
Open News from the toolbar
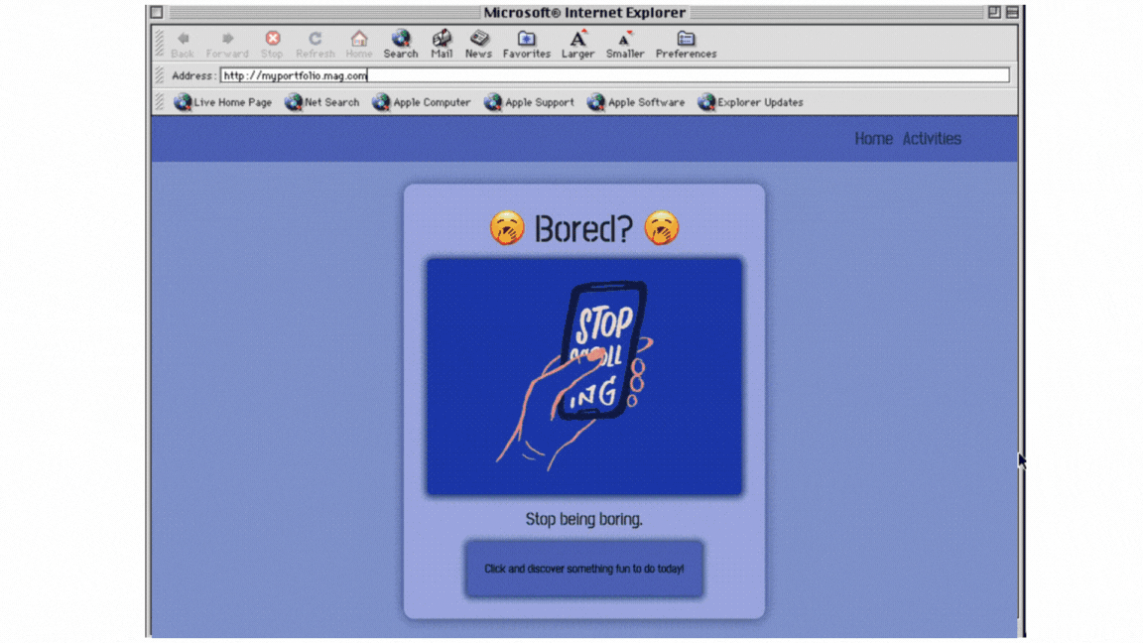(x=478, y=44)
